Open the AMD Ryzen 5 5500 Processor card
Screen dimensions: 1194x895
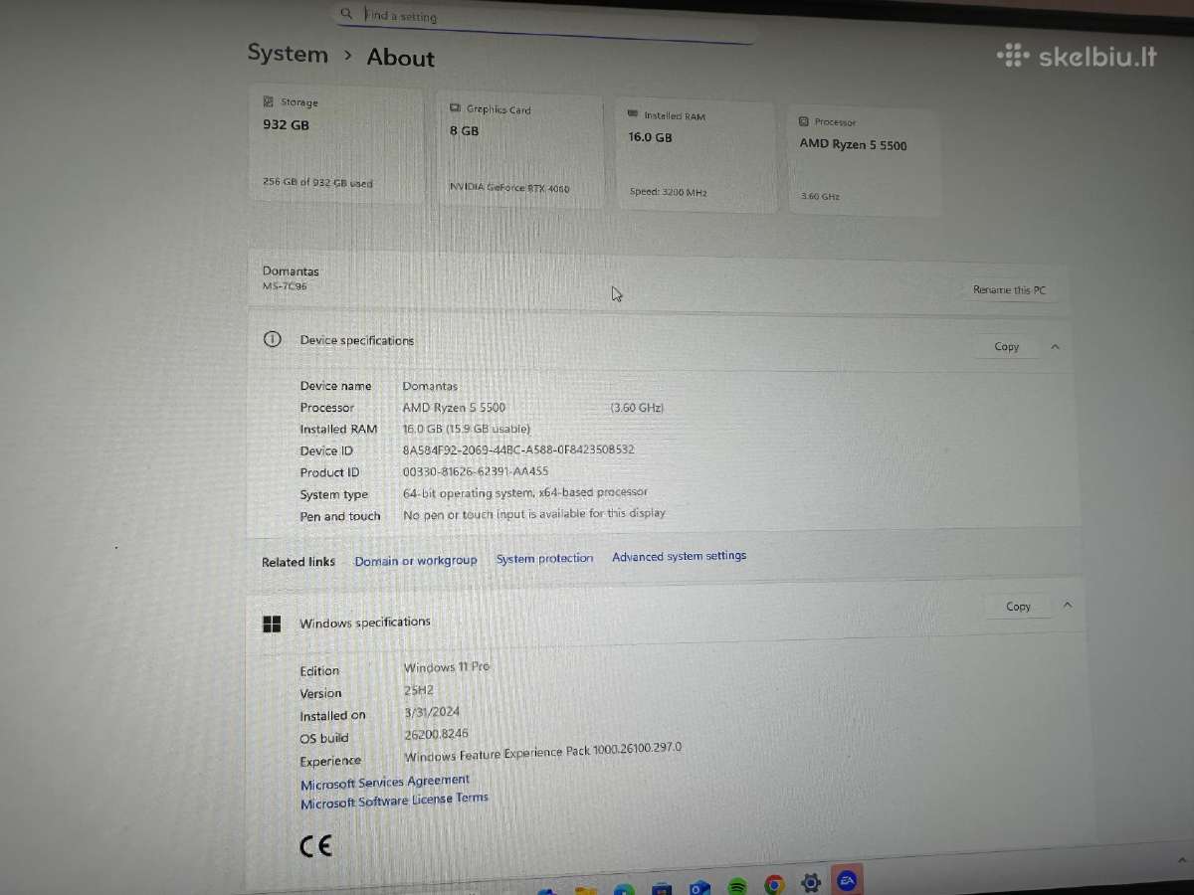click(x=866, y=160)
